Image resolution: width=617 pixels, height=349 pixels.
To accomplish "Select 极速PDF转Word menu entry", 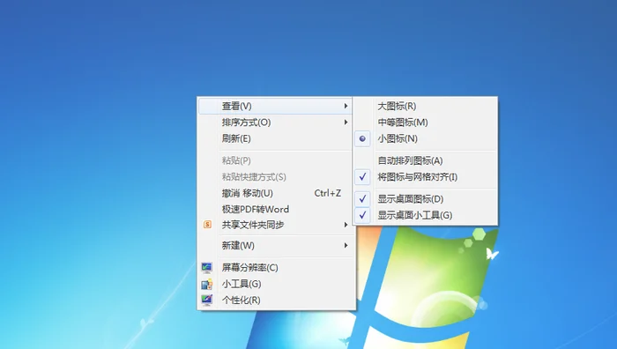I will coord(275,209).
